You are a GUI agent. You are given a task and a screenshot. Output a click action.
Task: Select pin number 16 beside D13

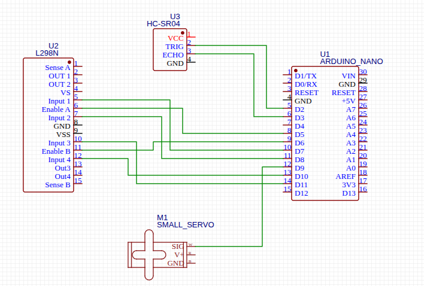[363, 189]
